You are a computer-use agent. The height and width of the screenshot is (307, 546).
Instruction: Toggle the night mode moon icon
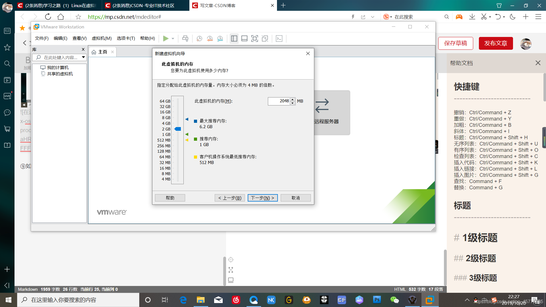pos(512,17)
